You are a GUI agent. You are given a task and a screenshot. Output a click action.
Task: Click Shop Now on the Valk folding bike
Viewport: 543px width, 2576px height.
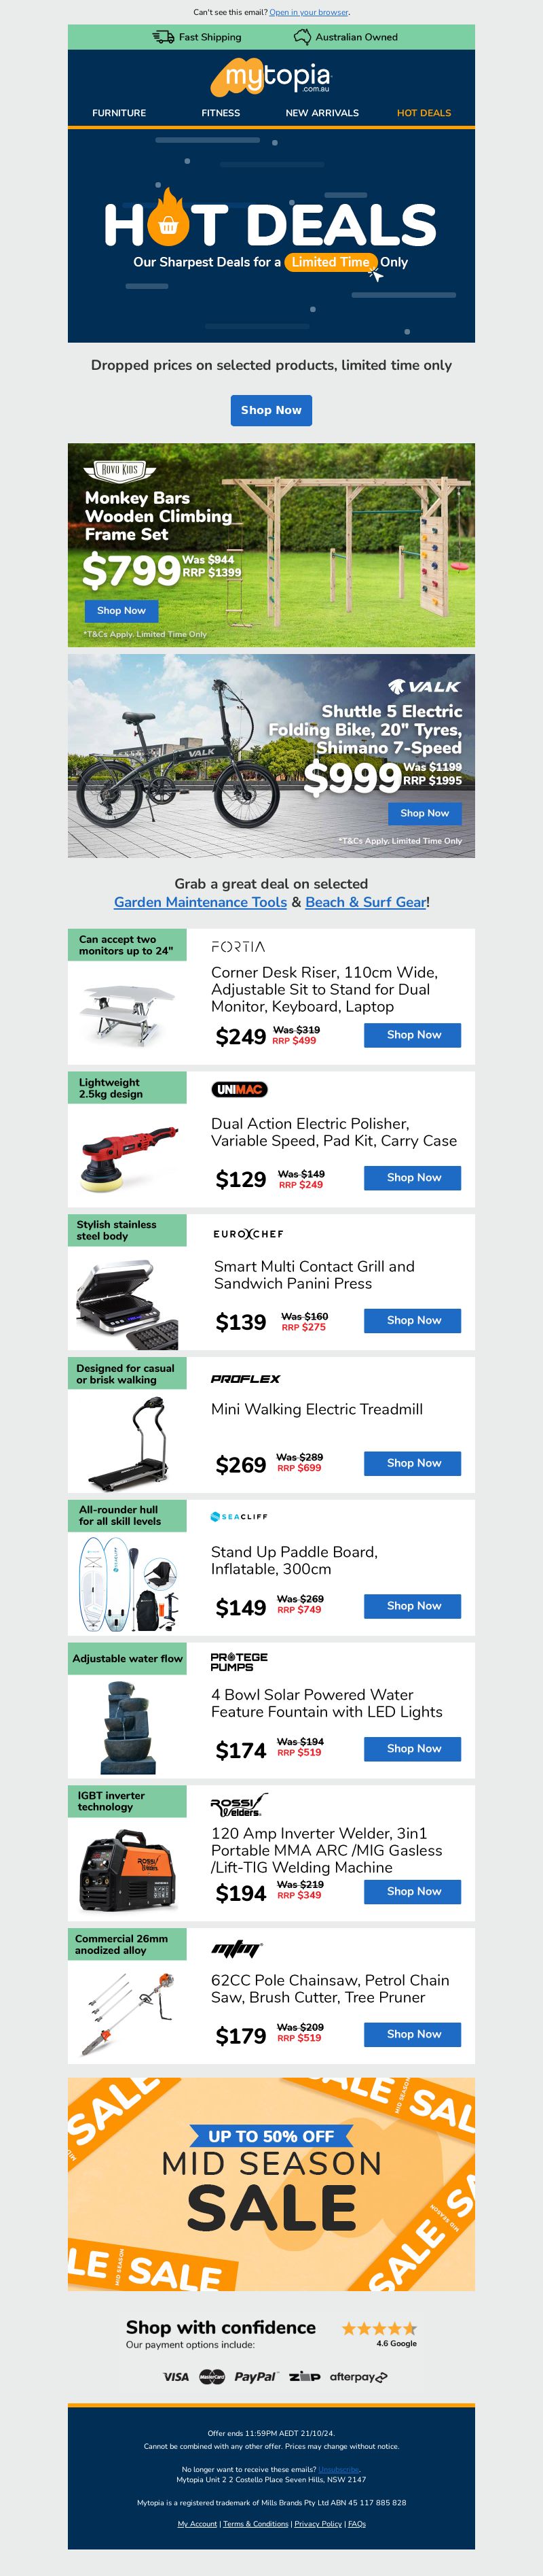pos(424,813)
